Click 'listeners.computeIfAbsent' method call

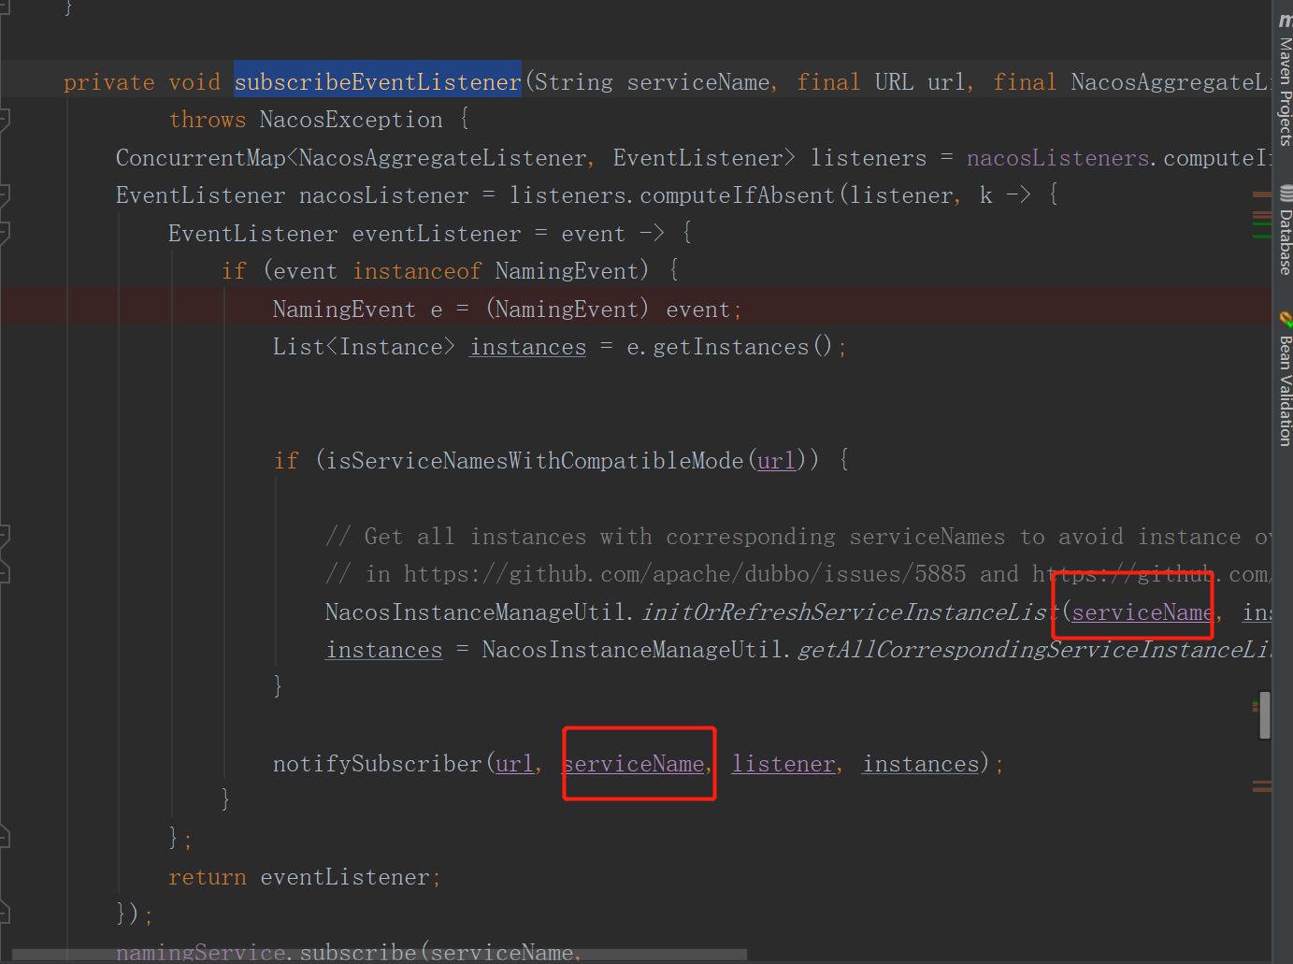tap(672, 195)
